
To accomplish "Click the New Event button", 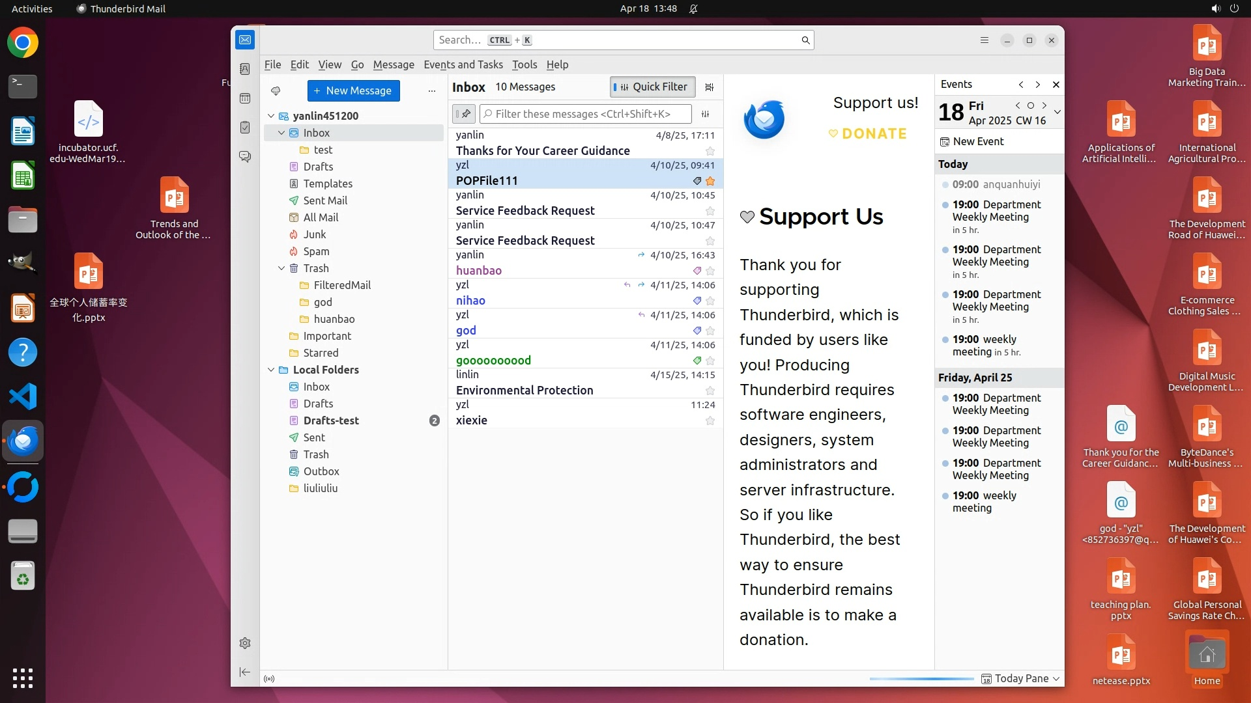I will (x=971, y=141).
